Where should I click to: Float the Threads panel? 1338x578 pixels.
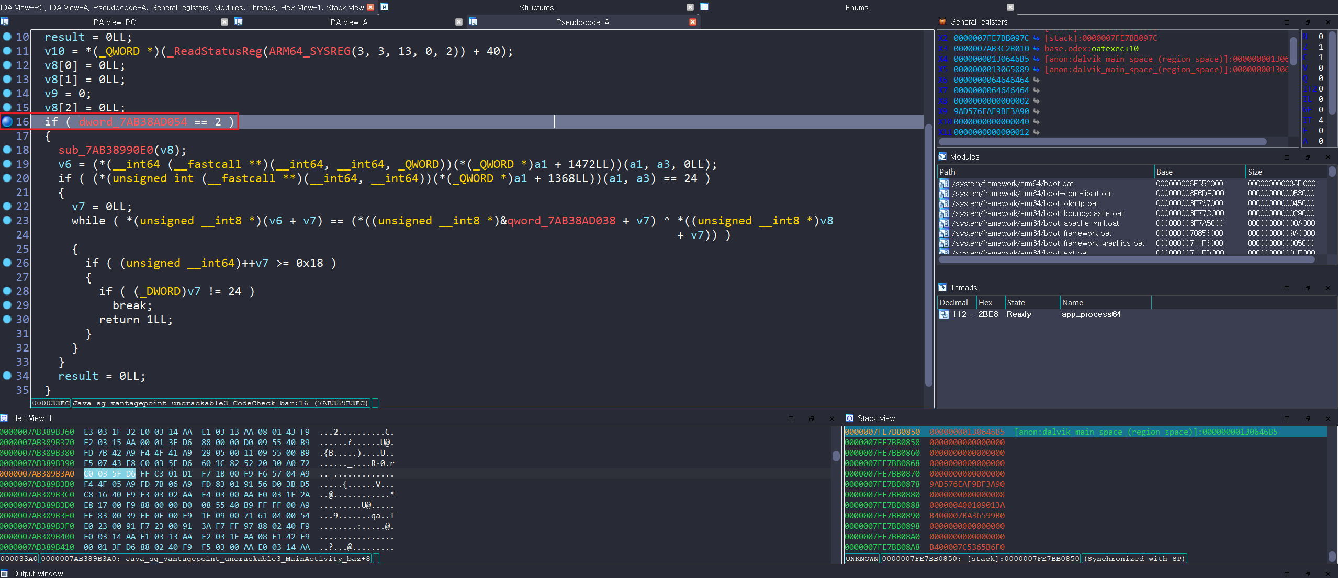click(x=1307, y=288)
